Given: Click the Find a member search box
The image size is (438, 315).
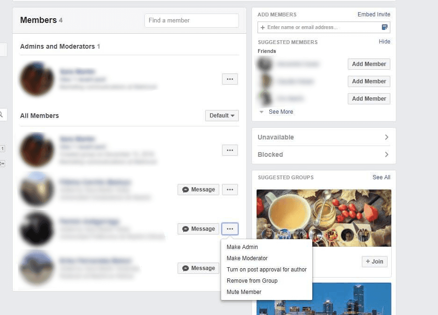Looking at the screenshot, I should [191, 20].
